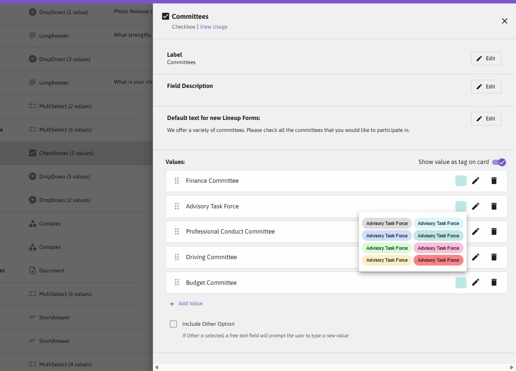Edit the Driving Committee value pencil icon
516x371 pixels.
click(x=475, y=257)
